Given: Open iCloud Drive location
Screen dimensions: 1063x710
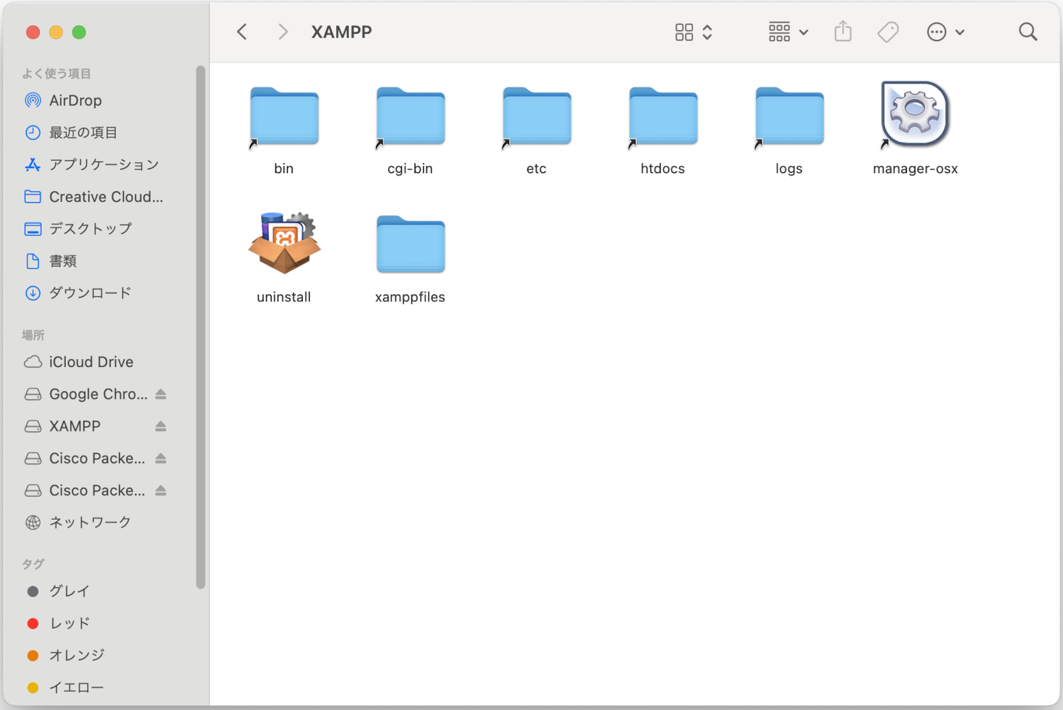Looking at the screenshot, I should [x=90, y=362].
